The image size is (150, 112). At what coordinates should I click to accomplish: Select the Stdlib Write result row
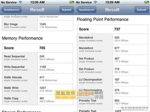click(37, 89)
